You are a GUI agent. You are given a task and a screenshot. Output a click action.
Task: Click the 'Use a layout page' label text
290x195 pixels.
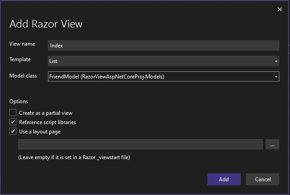coord(40,132)
